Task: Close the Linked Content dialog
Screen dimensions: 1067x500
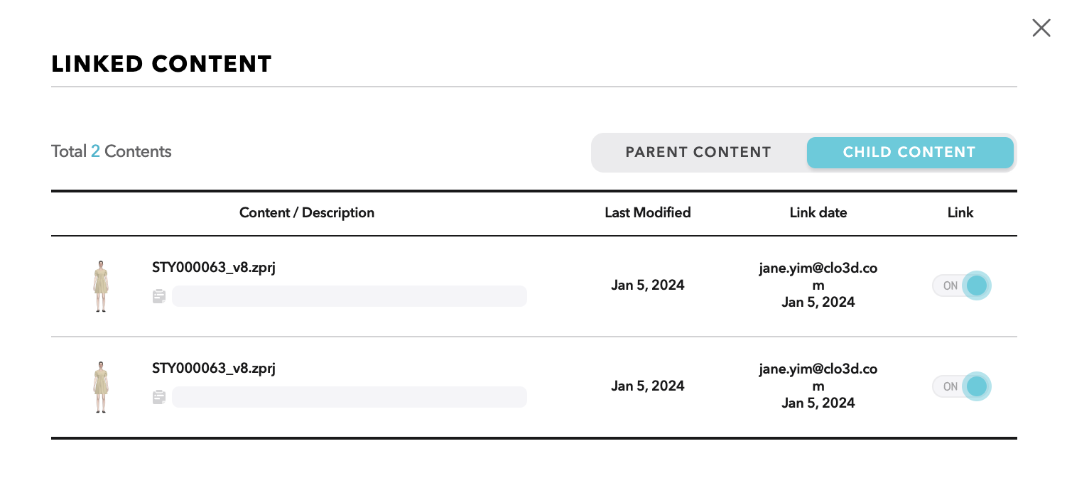Action: [x=1041, y=28]
